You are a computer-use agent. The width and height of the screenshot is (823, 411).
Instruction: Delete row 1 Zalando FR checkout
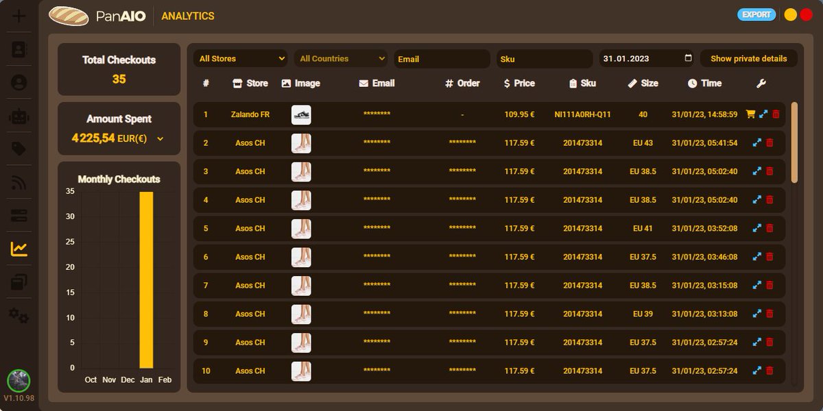click(x=776, y=114)
